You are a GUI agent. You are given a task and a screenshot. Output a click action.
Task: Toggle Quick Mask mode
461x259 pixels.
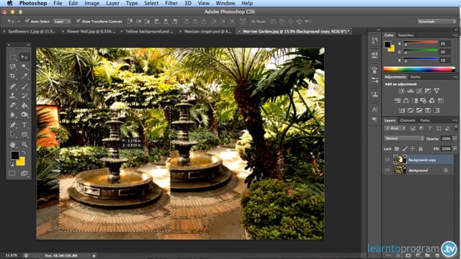tap(12, 173)
